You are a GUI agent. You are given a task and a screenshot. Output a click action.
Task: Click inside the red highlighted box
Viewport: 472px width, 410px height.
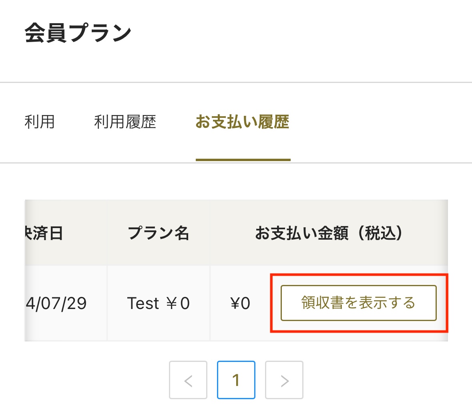pos(359,303)
